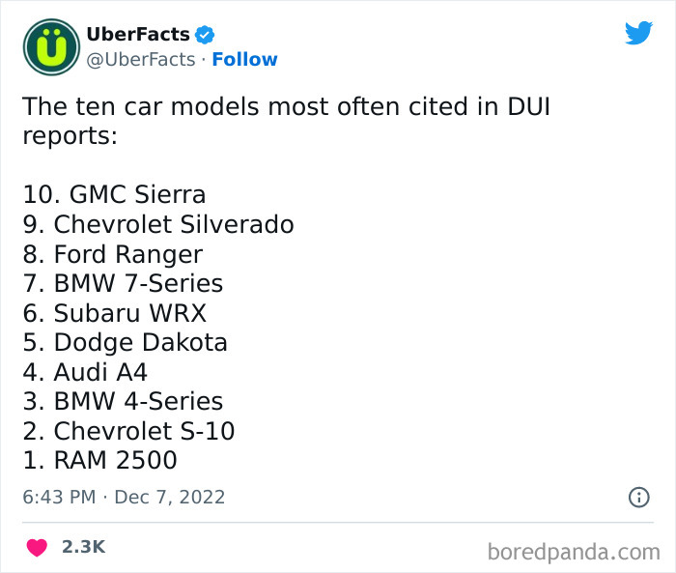This screenshot has height=573, width=676.
Task: Open the Twitter bird logo
Action: pos(638,33)
